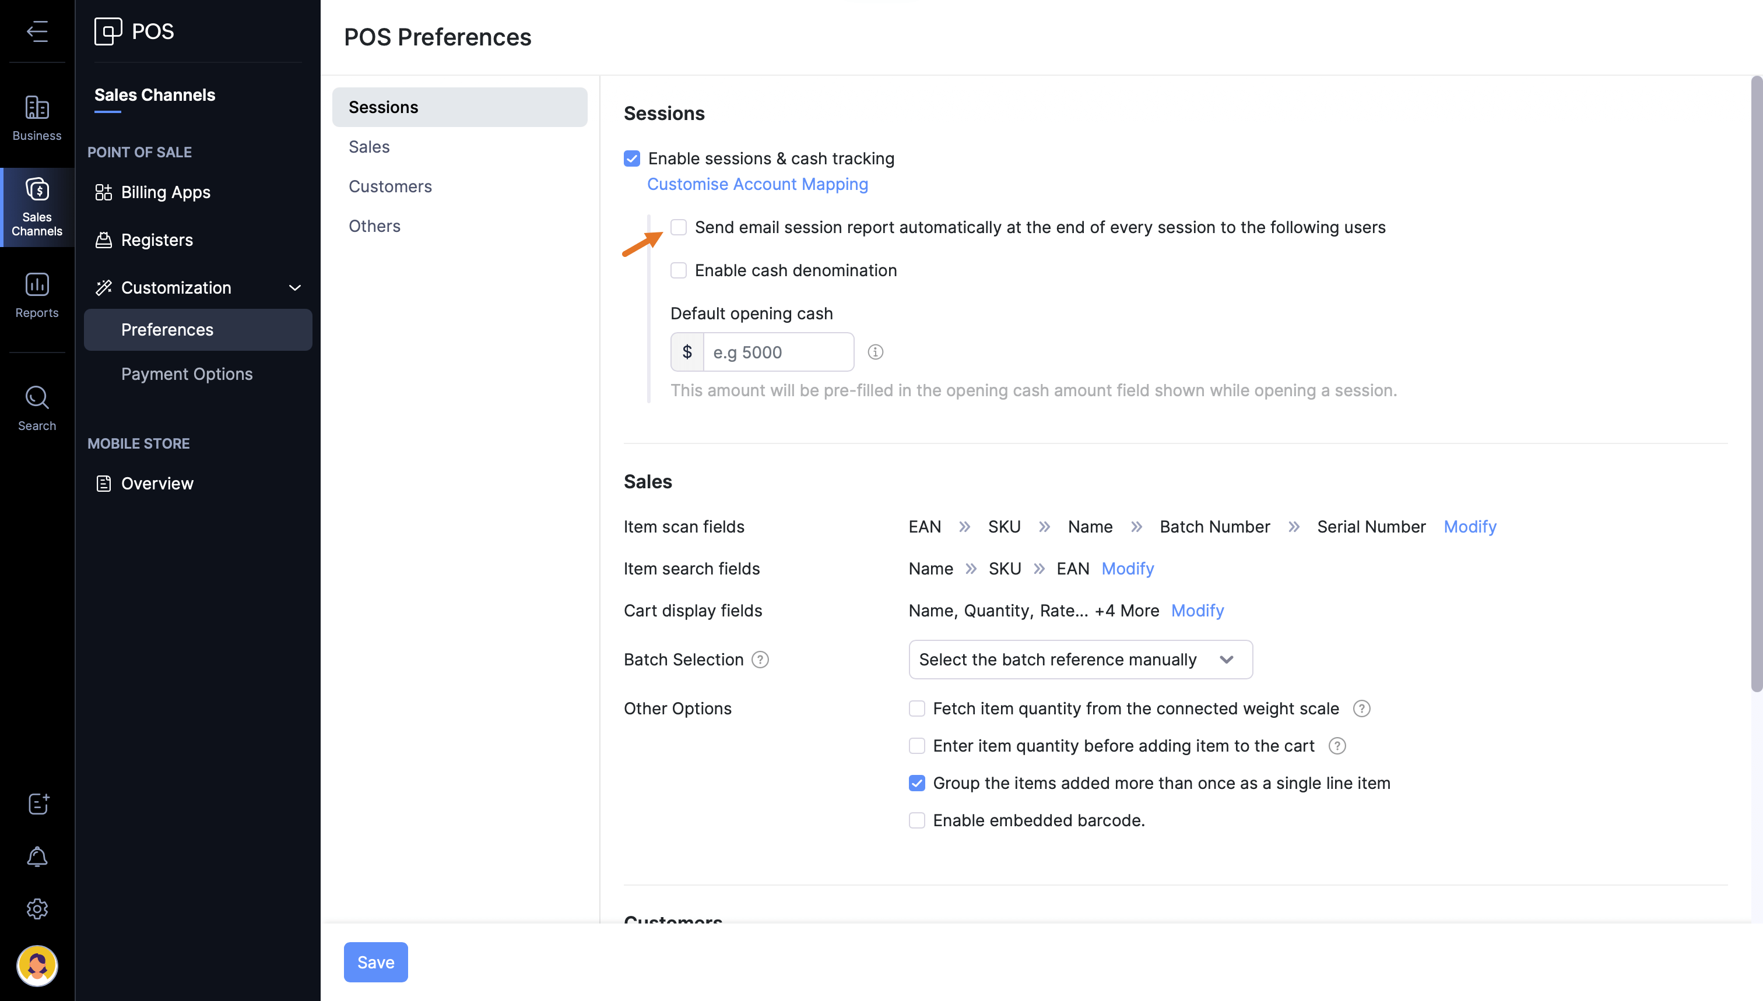Viewport: 1763px width, 1001px height.
Task: Collapse the sidebar with the top-left arrow icon
Action: coord(37,31)
